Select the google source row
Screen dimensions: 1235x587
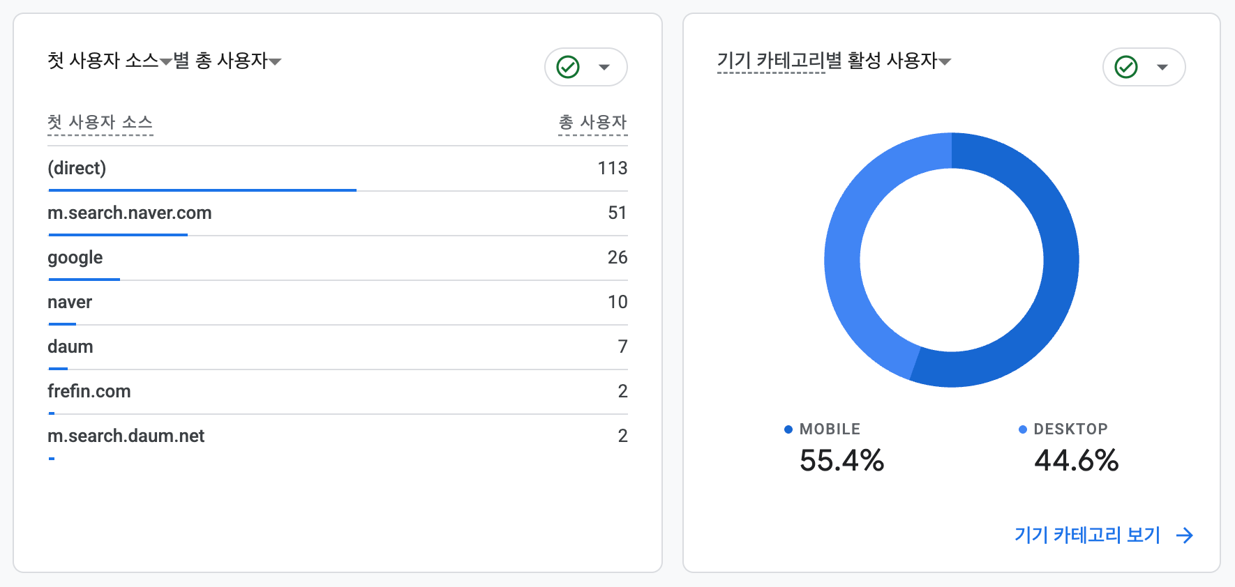(x=338, y=258)
